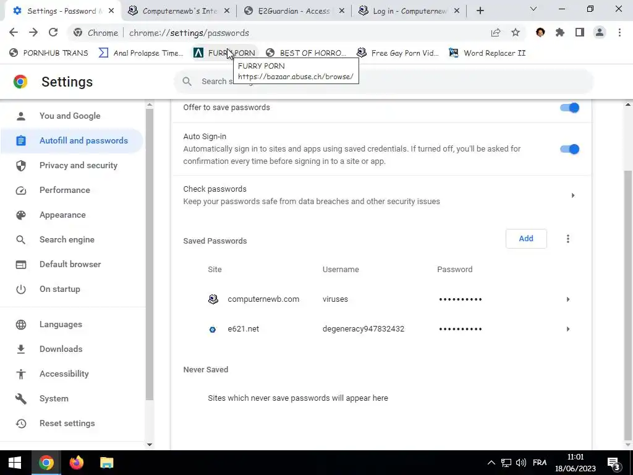Screen dimensions: 633x475
Task: Click the Chrome logo next to Settings
Action: pos(20,82)
